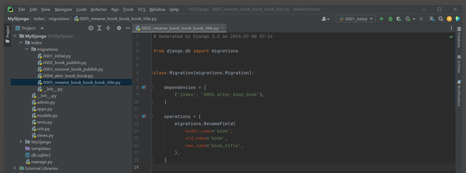Collapse the MyDjango root folder
The height and width of the screenshot is (173, 466).
[x=15, y=36]
